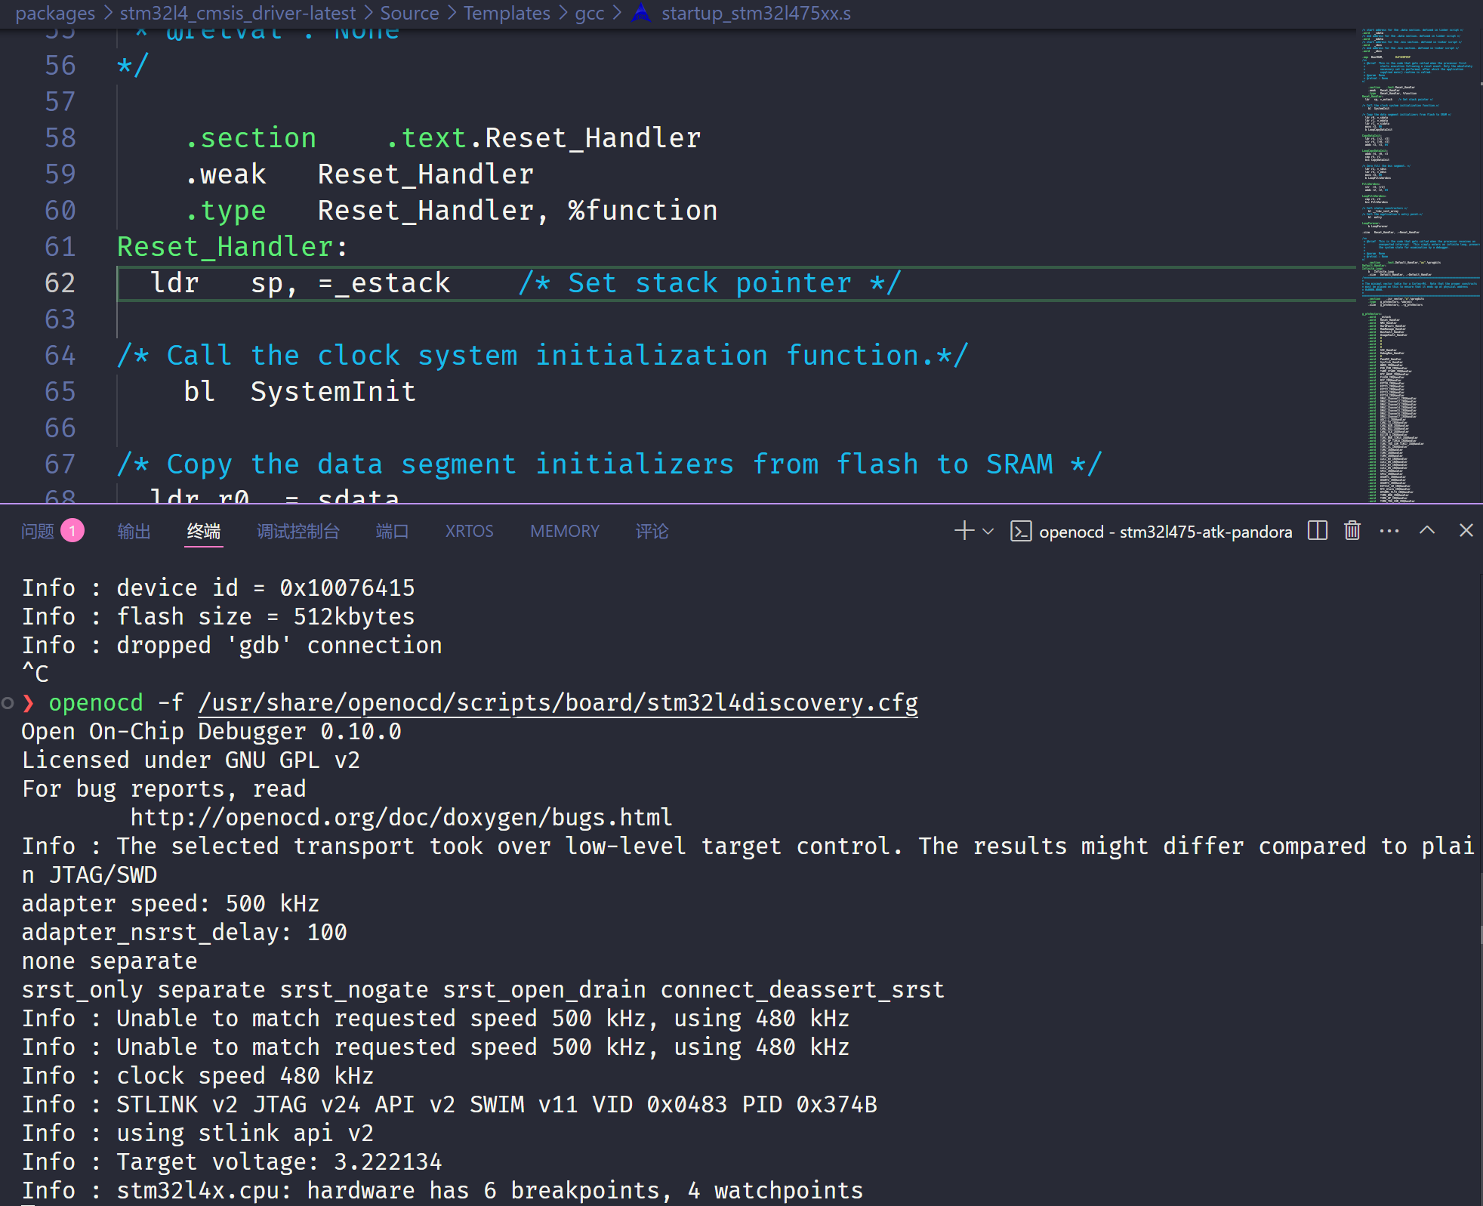
Task: Select the Source breadcrumb item
Action: point(410,13)
